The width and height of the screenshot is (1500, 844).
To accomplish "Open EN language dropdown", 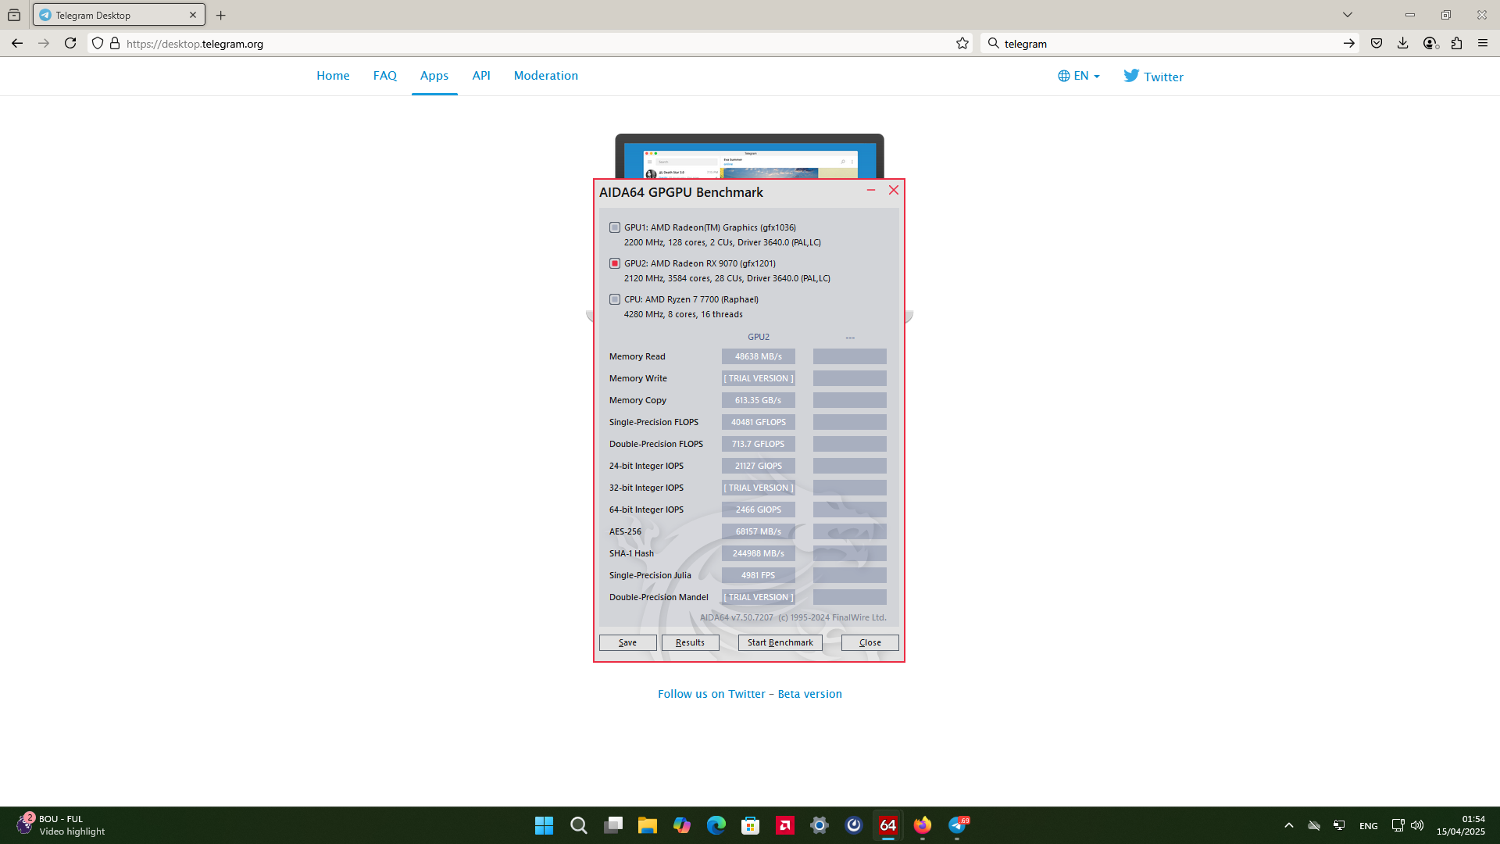I will click(x=1079, y=76).
